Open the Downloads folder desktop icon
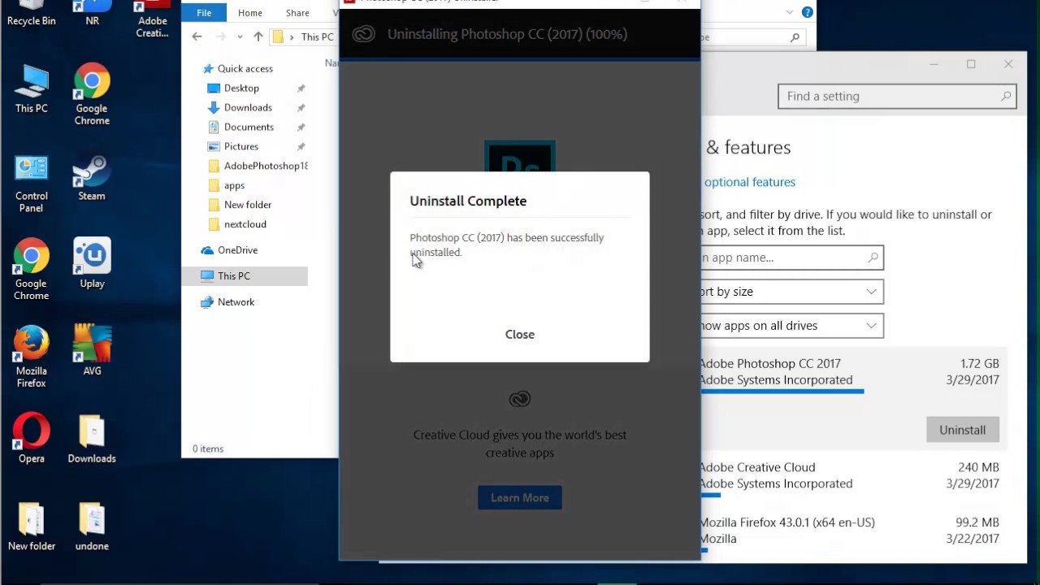 click(x=92, y=439)
